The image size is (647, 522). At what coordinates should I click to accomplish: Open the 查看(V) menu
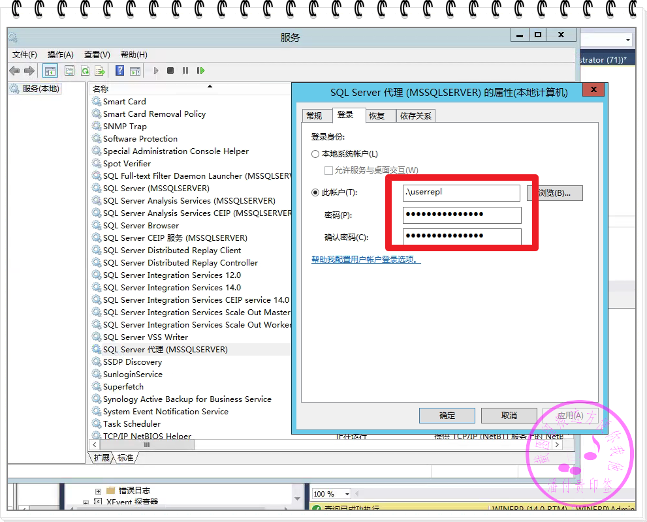pos(97,54)
